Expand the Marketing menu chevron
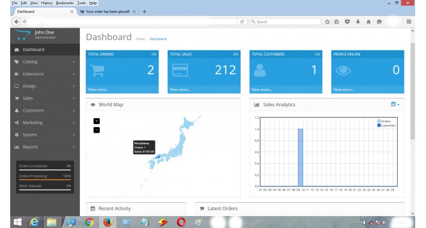Screen dimensions: 426x228 (x=74, y=123)
